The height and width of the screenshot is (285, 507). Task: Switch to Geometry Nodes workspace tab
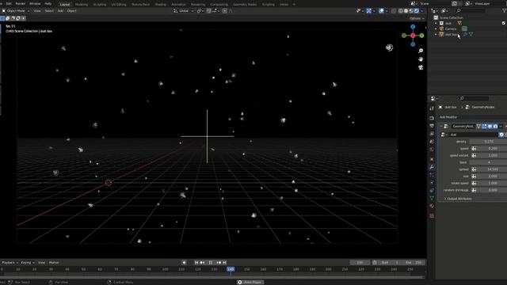tap(245, 5)
